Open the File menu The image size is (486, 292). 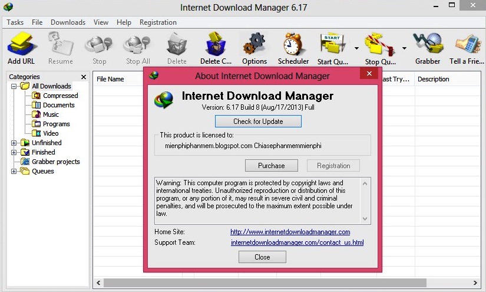point(37,22)
